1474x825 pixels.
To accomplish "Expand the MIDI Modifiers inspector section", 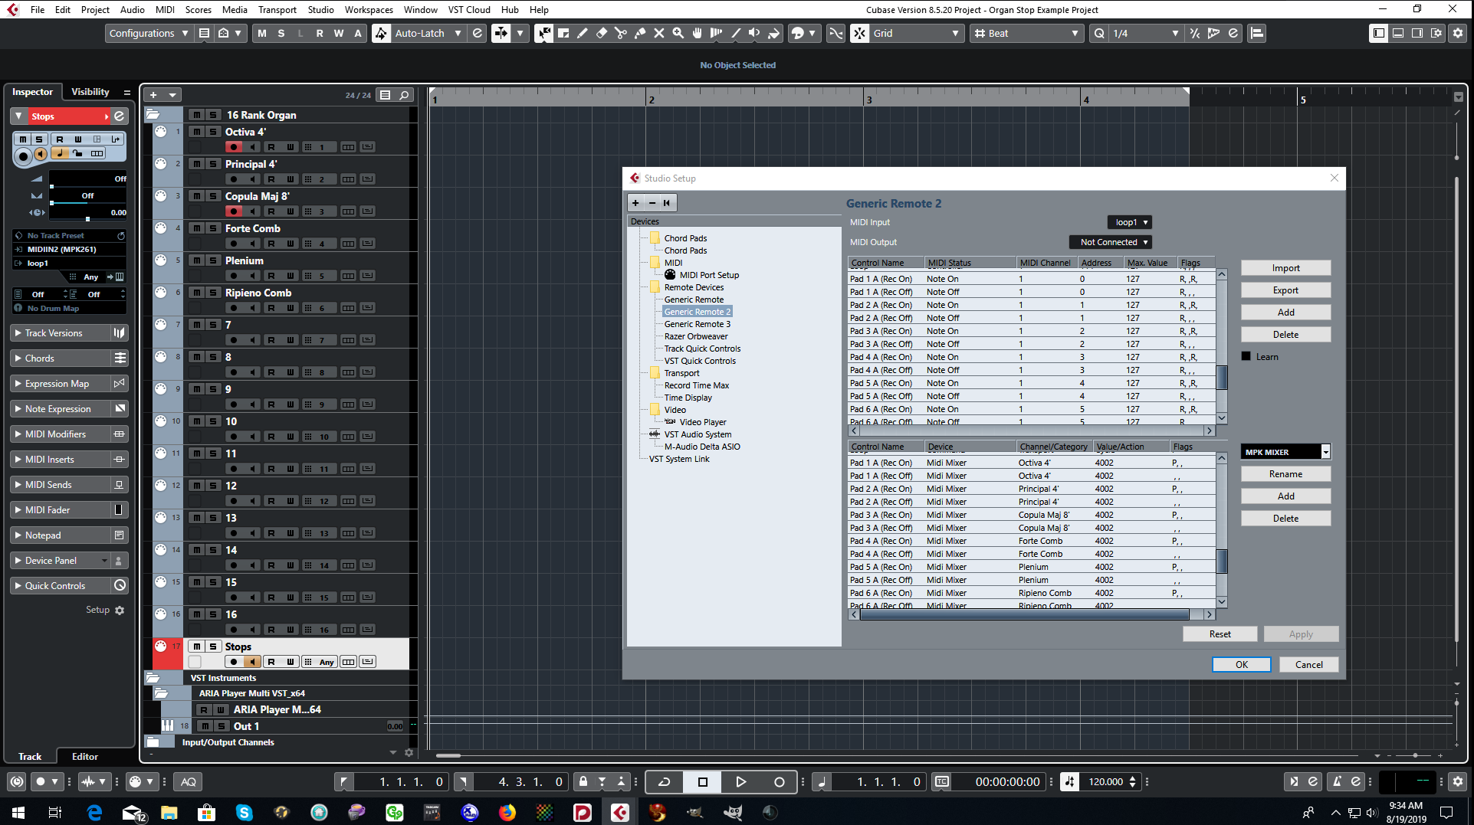I will coord(62,434).
